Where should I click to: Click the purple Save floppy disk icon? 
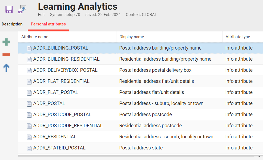9,9
